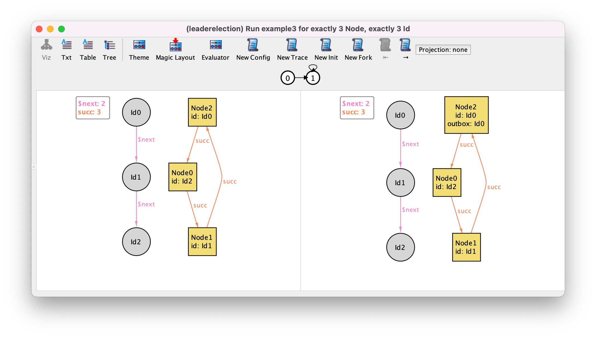
Task: Step forward with right arrow icon
Action: click(x=406, y=49)
